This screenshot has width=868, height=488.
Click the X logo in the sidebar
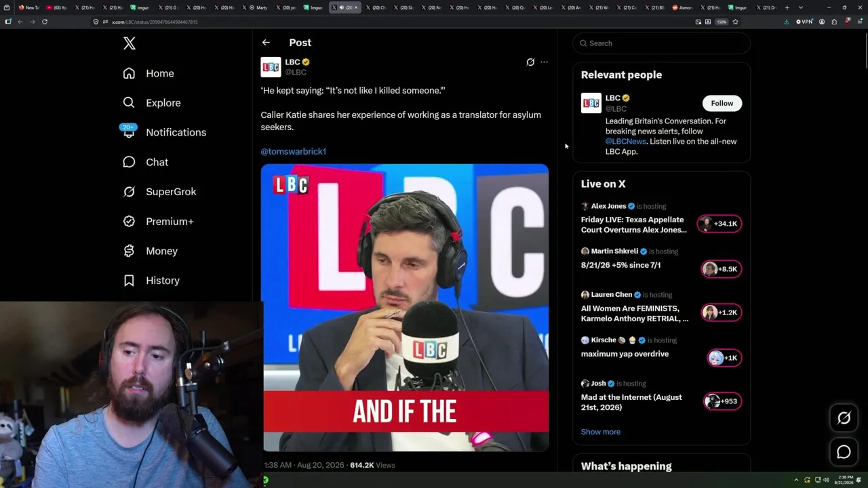click(x=130, y=44)
